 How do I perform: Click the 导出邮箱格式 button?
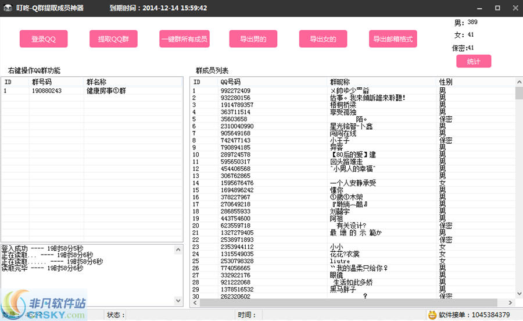393,39
